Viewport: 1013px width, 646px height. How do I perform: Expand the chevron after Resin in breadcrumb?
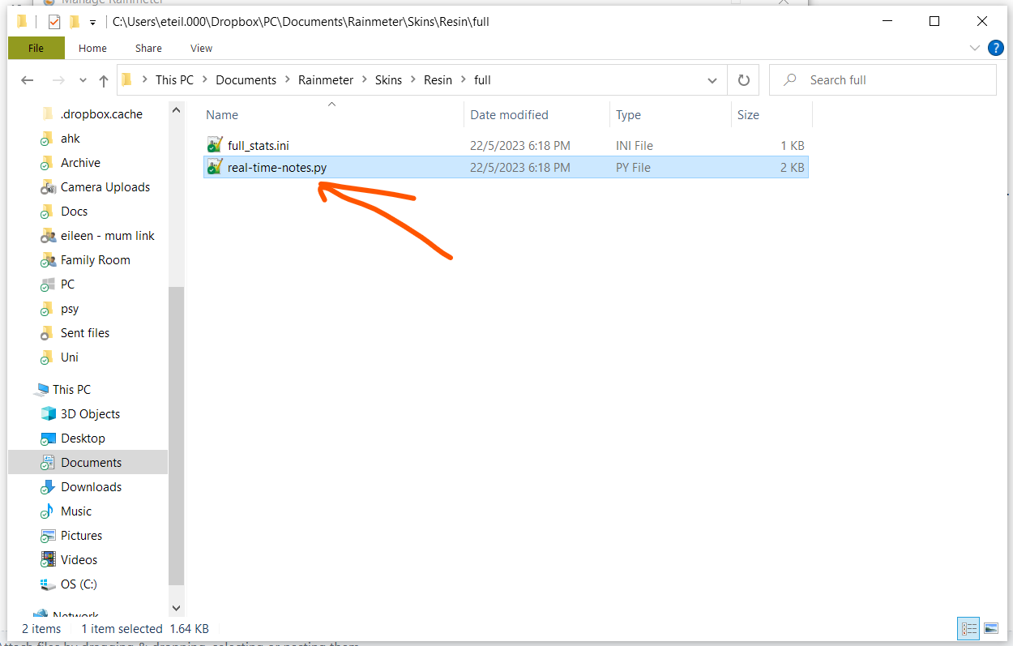[x=464, y=80]
